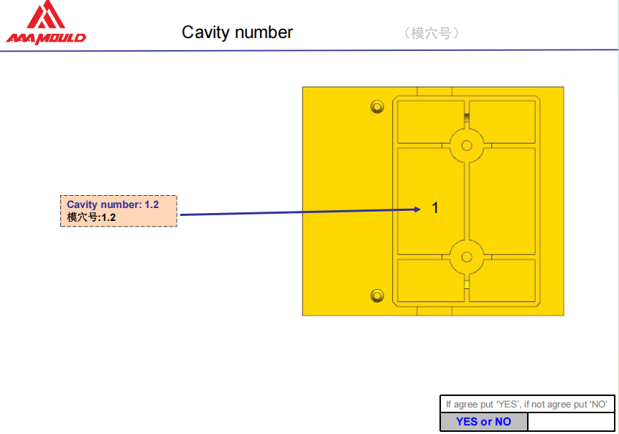Click the top-left screw hole on yellow plate
The height and width of the screenshot is (434, 619).
(377, 107)
